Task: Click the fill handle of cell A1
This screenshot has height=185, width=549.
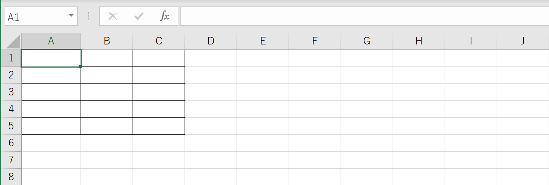Action: pyautogui.click(x=80, y=66)
